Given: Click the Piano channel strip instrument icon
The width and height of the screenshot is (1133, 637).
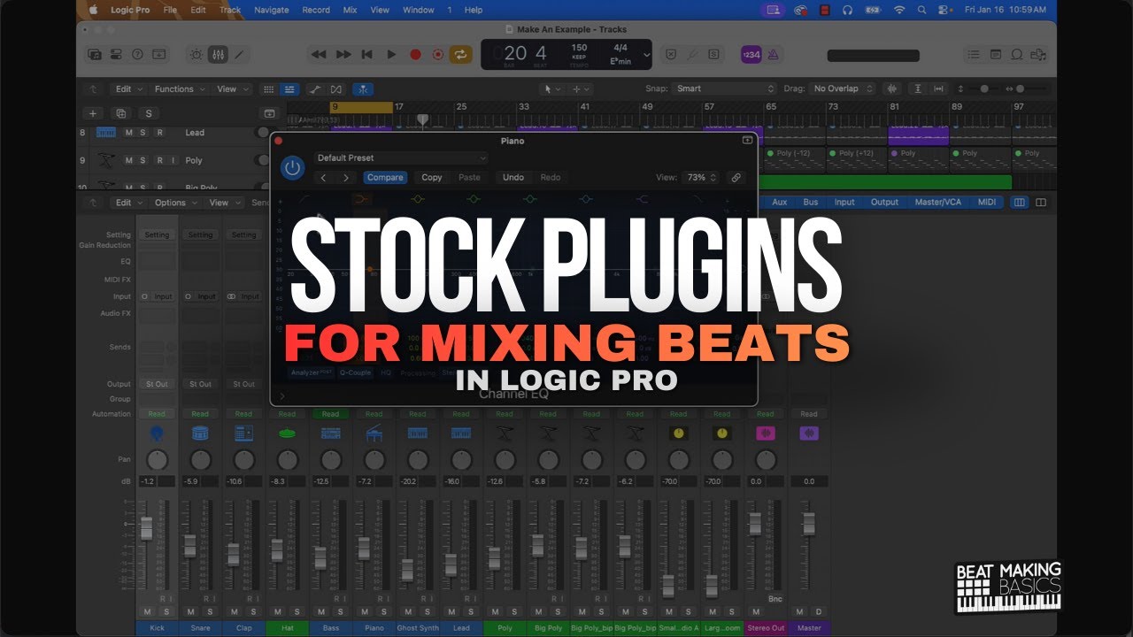Looking at the screenshot, I should point(374,433).
